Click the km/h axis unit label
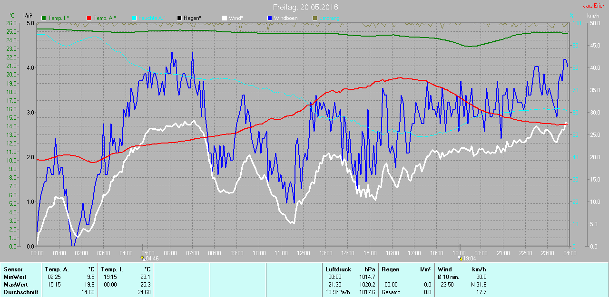Image resolution: width=609 pixels, height=297 pixels. coord(593,16)
